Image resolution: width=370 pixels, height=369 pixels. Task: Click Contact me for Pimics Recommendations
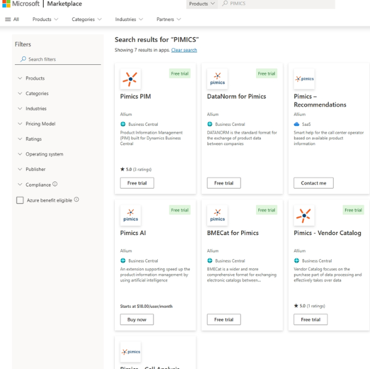[x=313, y=183]
